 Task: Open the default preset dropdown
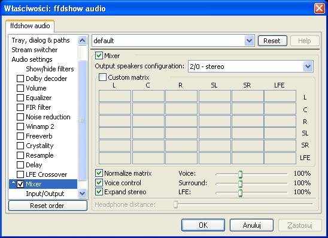pos(250,41)
